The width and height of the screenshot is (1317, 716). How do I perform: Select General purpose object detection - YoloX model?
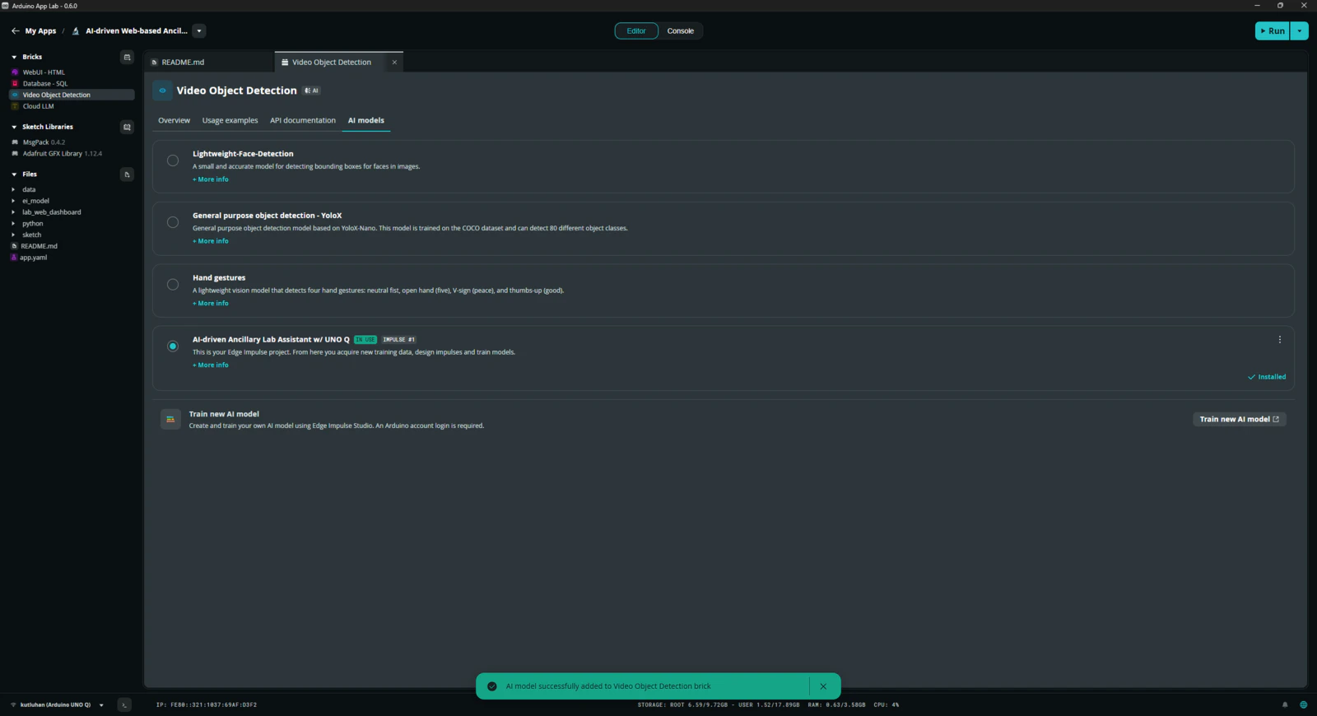pos(173,222)
